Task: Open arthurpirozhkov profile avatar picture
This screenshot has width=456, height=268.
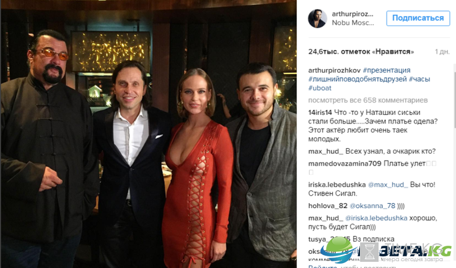Action: click(317, 19)
